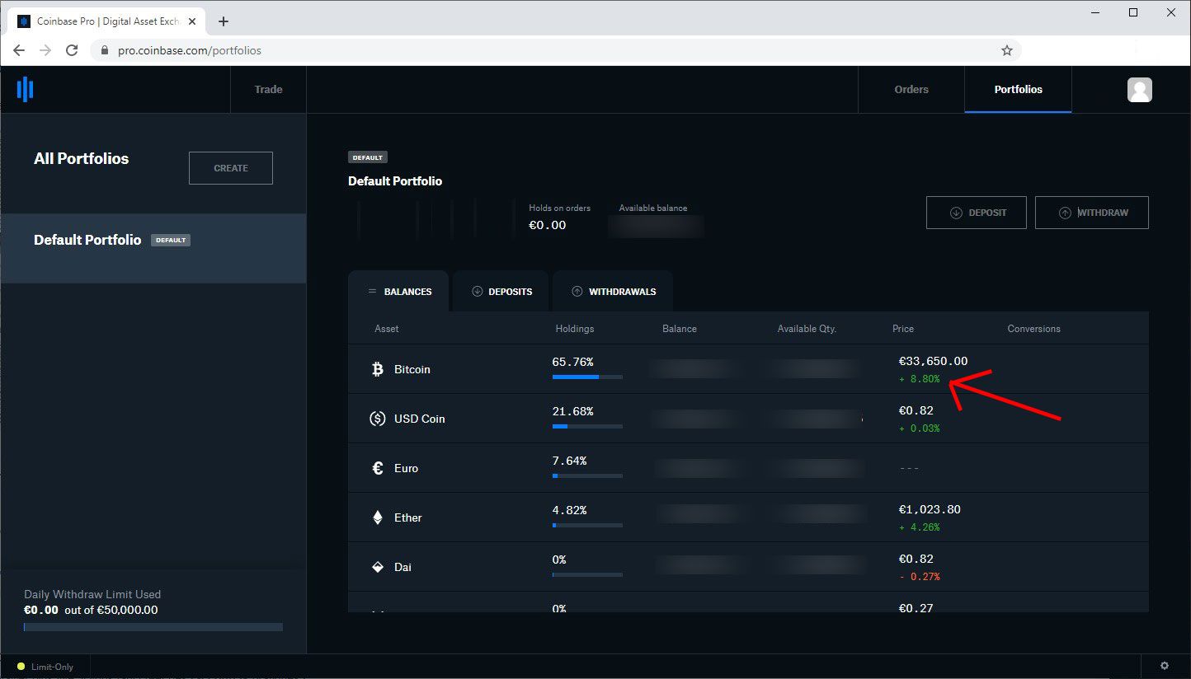Select the USD Coin dollar icon
Image resolution: width=1191 pixels, height=679 pixels.
[378, 419]
